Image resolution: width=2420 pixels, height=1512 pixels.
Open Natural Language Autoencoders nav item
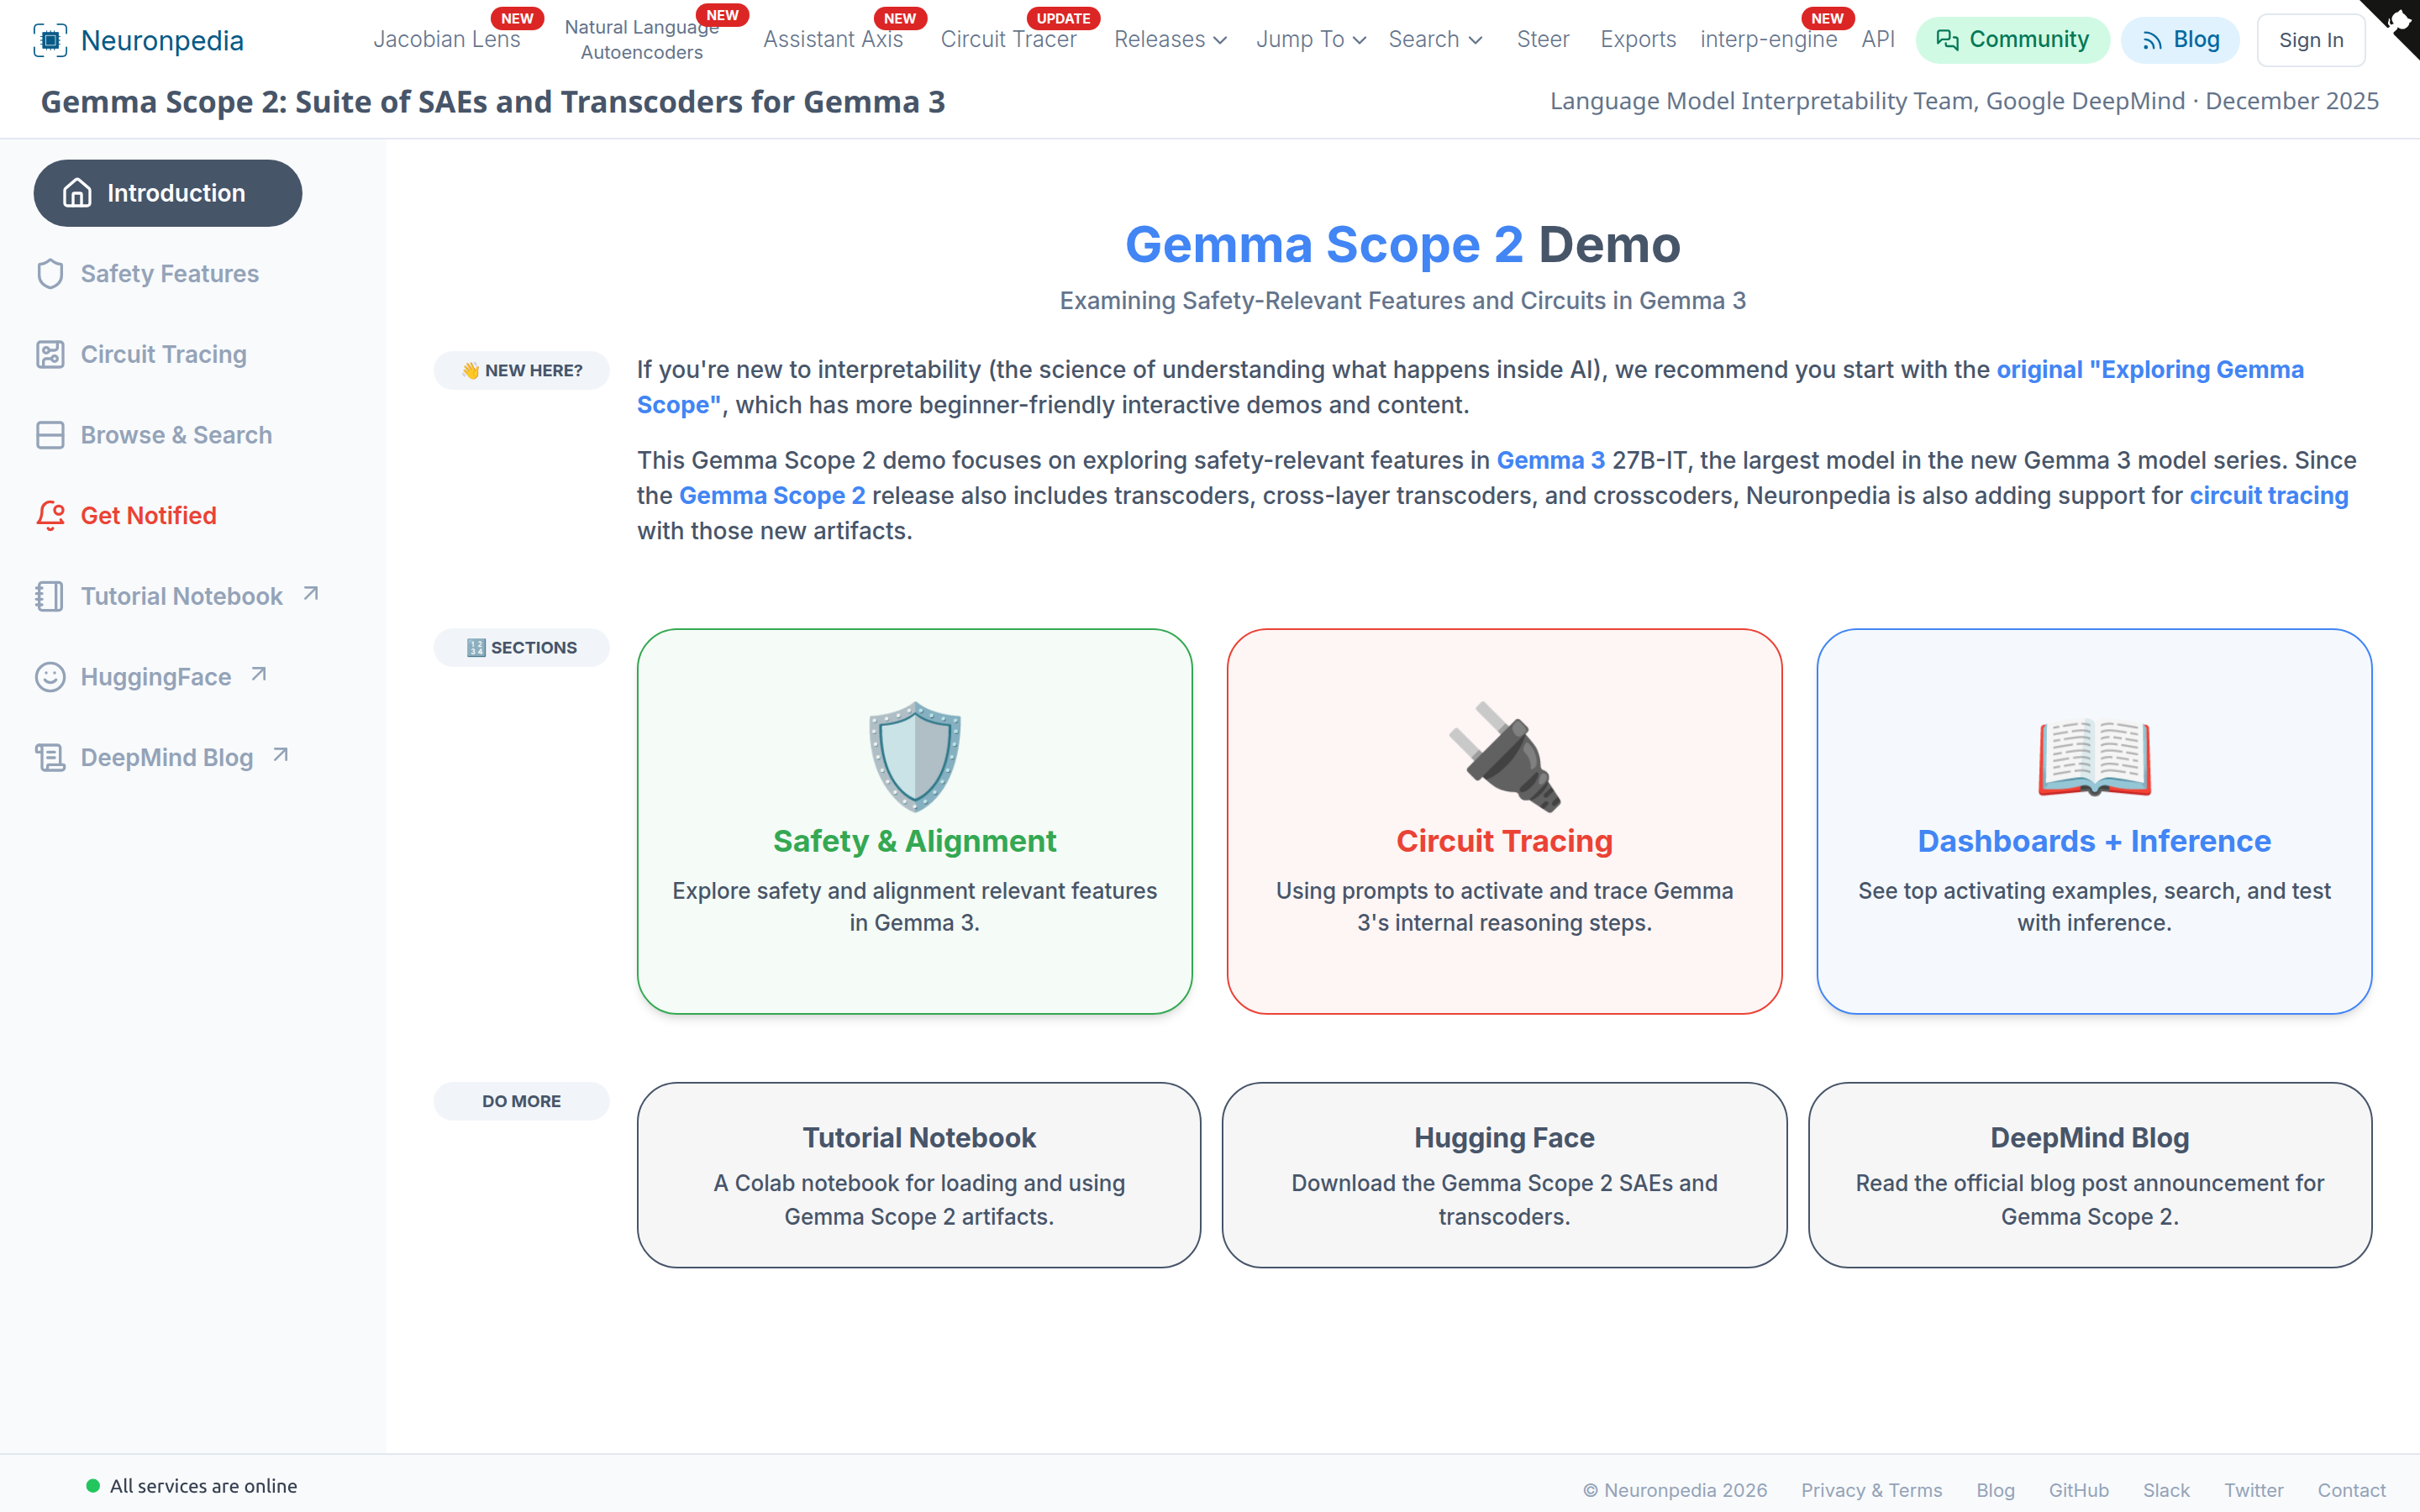click(642, 40)
